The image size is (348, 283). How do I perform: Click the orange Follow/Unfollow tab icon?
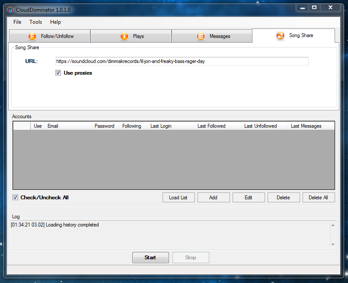pyautogui.click(x=32, y=36)
